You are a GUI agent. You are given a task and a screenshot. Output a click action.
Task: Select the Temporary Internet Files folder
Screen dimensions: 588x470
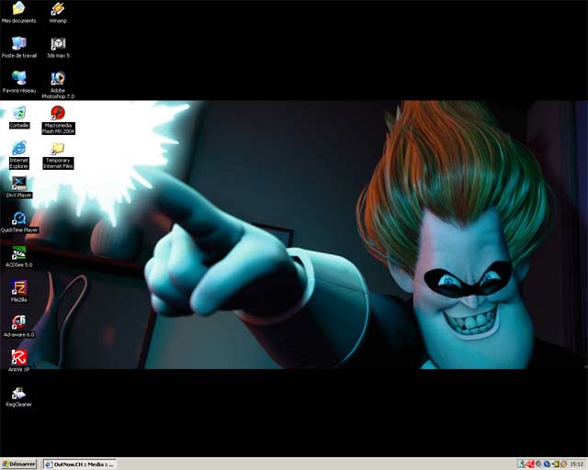[58, 155]
